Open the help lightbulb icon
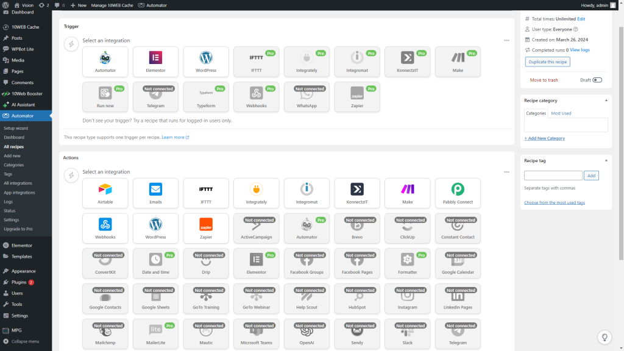624x351 pixels. (604, 337)
